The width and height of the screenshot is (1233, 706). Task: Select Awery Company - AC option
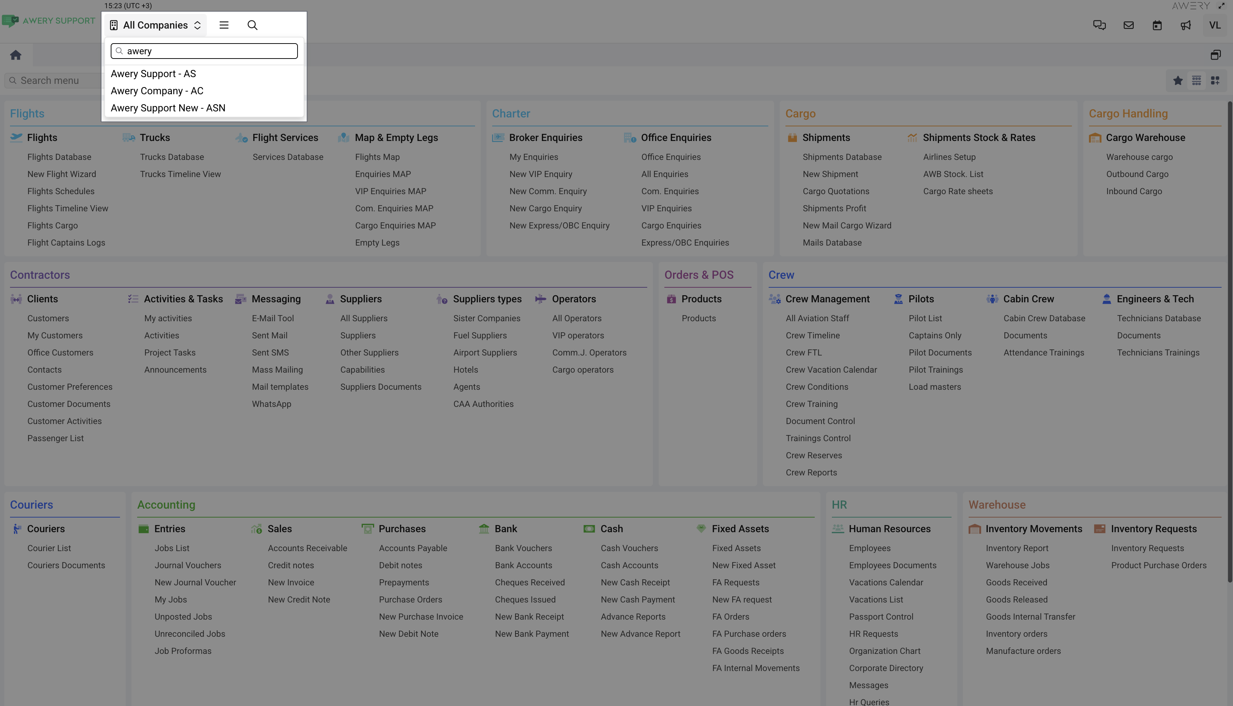pos(157,91)
